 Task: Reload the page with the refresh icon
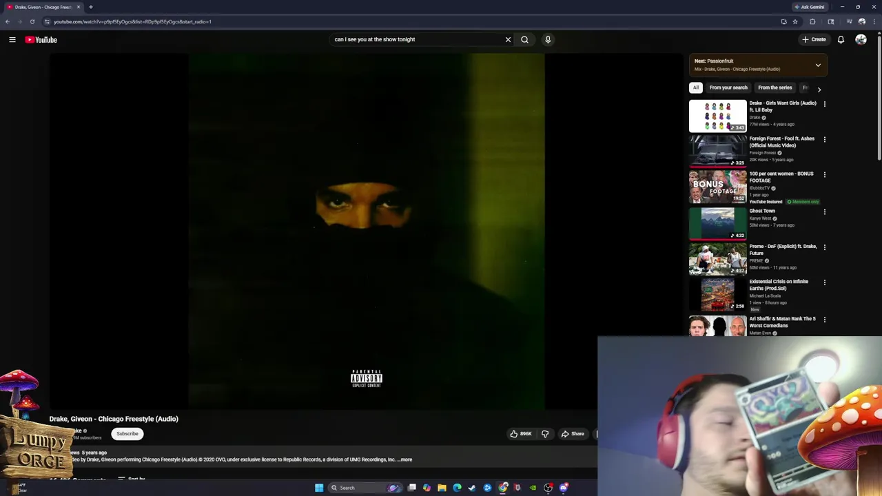tap(32, 21)
